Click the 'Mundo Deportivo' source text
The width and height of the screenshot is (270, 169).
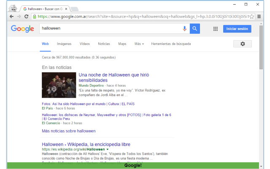point(91,85)
